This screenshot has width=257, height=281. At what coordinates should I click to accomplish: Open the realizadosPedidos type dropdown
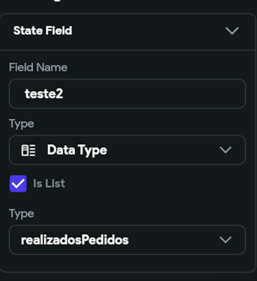point(127,240)
